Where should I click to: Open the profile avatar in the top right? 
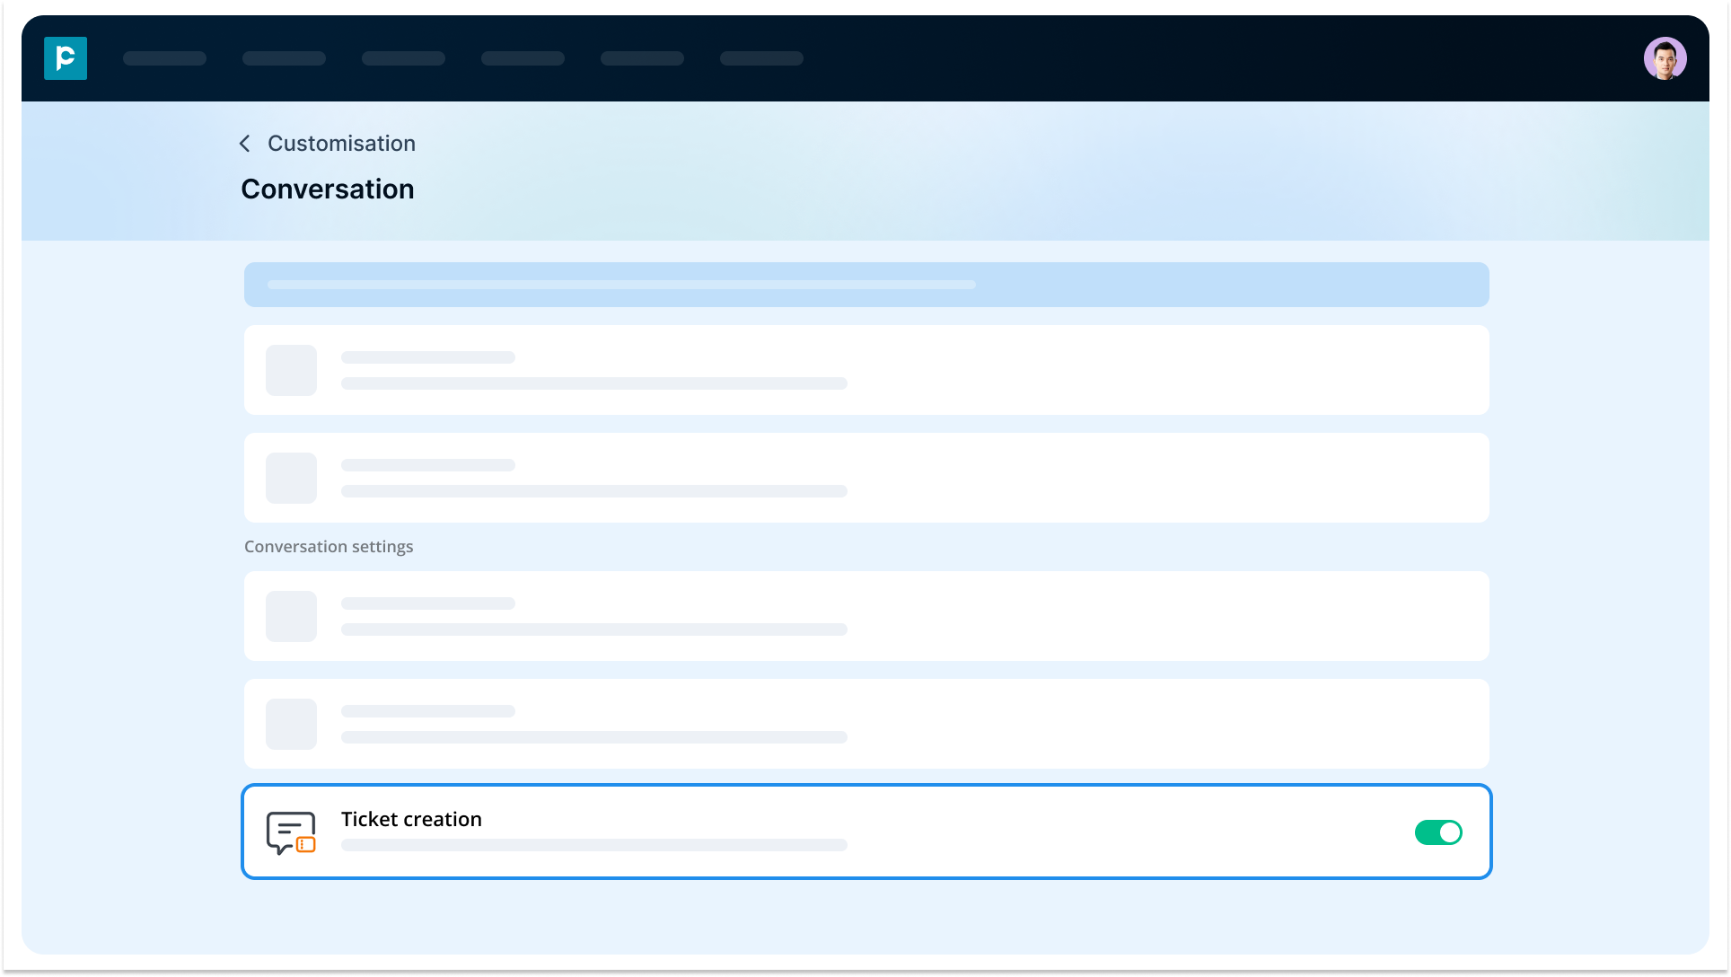pyautogui.click(x=1665, y=57)
